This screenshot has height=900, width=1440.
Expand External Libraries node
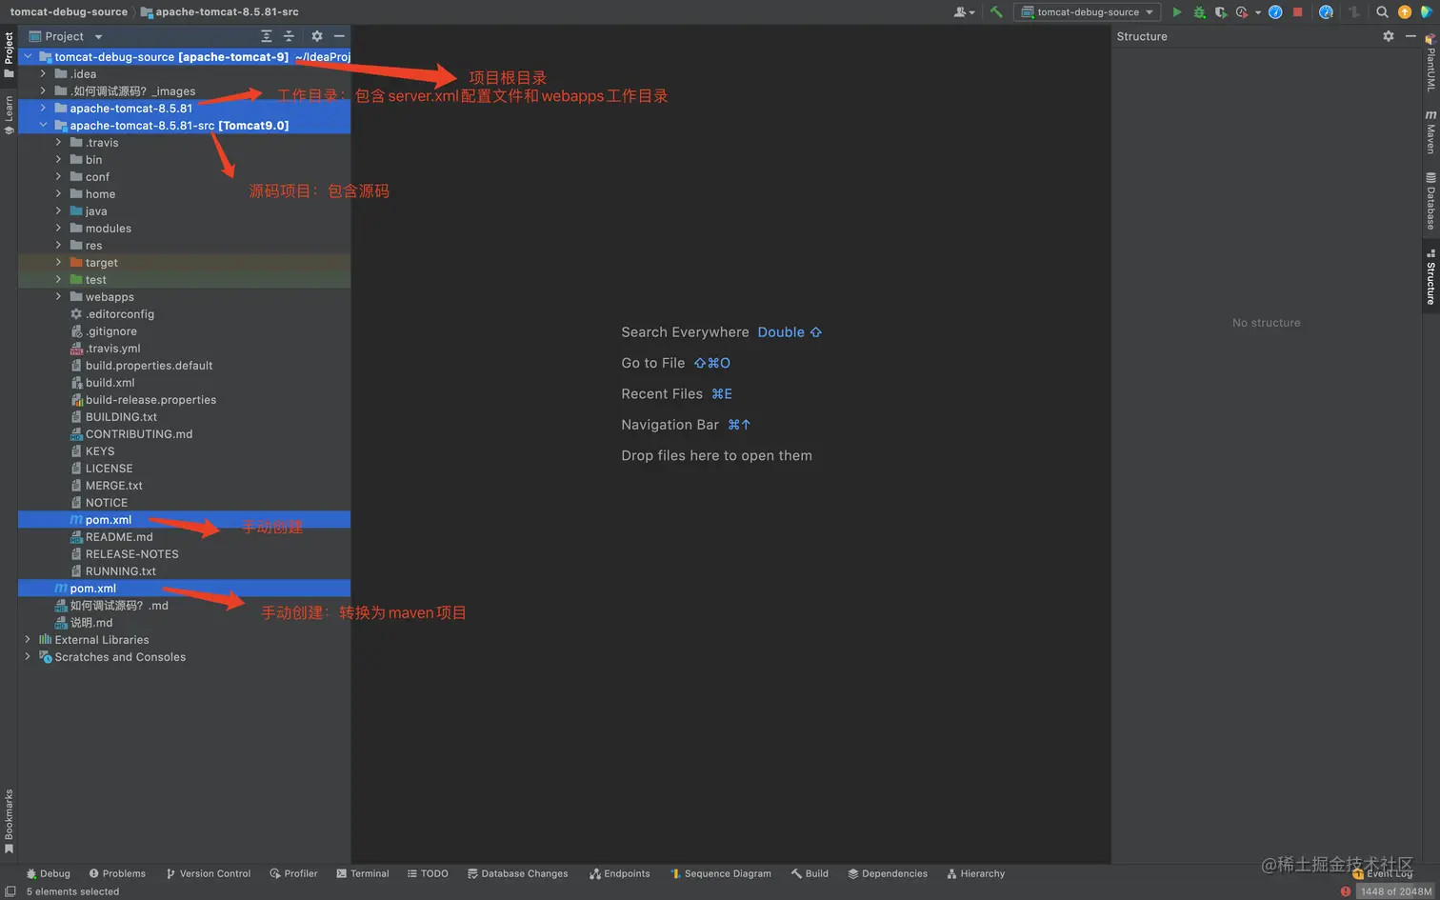pos(28,640)
